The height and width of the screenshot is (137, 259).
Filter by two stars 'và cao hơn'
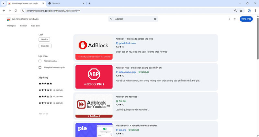[x=51, y=103]
